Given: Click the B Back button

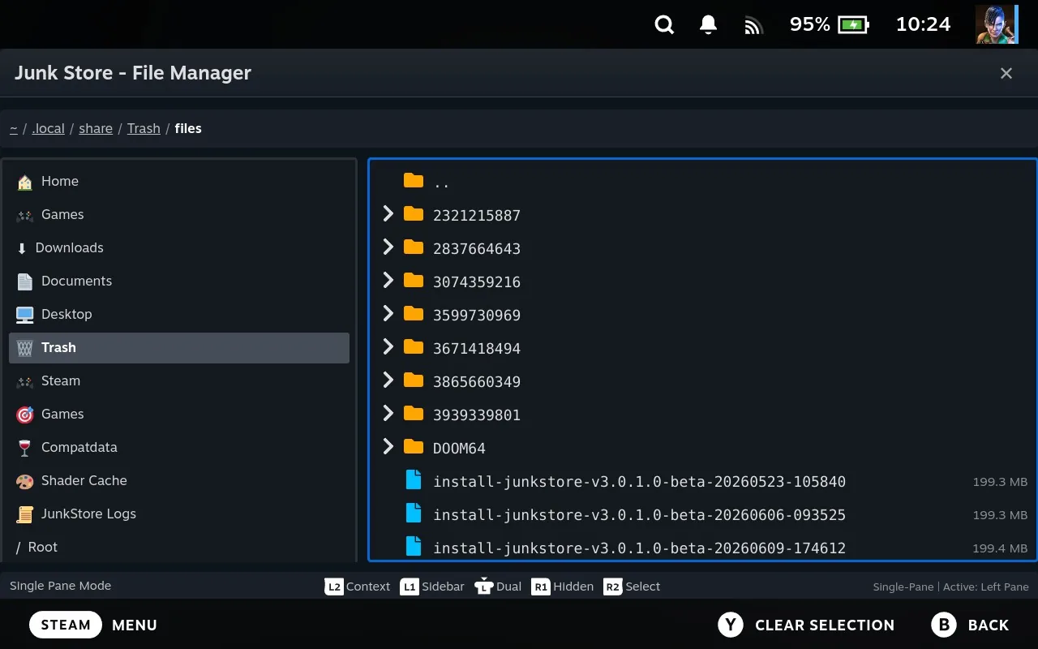Looking at the screenshot, I should (971, 625).
